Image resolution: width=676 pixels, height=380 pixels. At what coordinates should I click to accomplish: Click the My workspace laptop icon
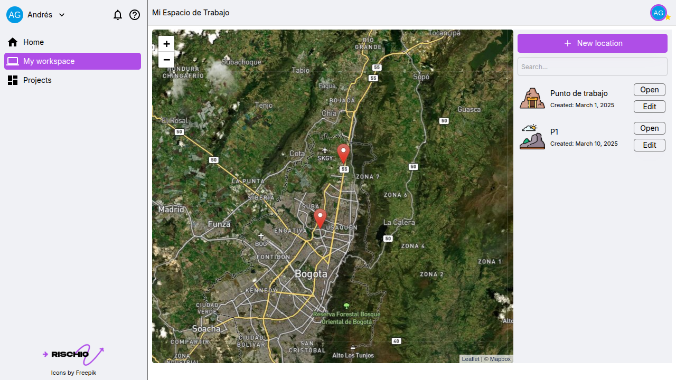(12, 61)
